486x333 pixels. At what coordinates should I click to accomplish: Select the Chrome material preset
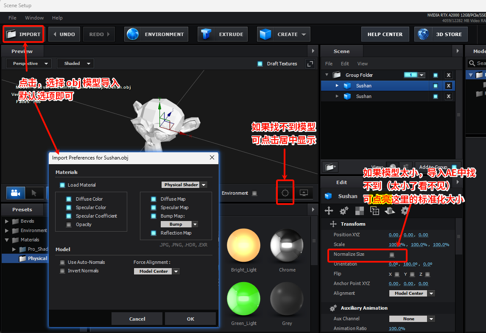click(287, 246)
